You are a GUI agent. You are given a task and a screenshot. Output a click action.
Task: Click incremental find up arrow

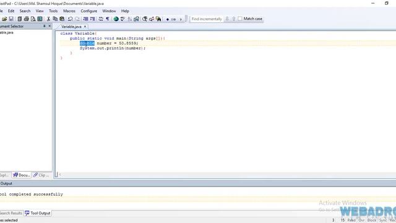tap(234, 19)
